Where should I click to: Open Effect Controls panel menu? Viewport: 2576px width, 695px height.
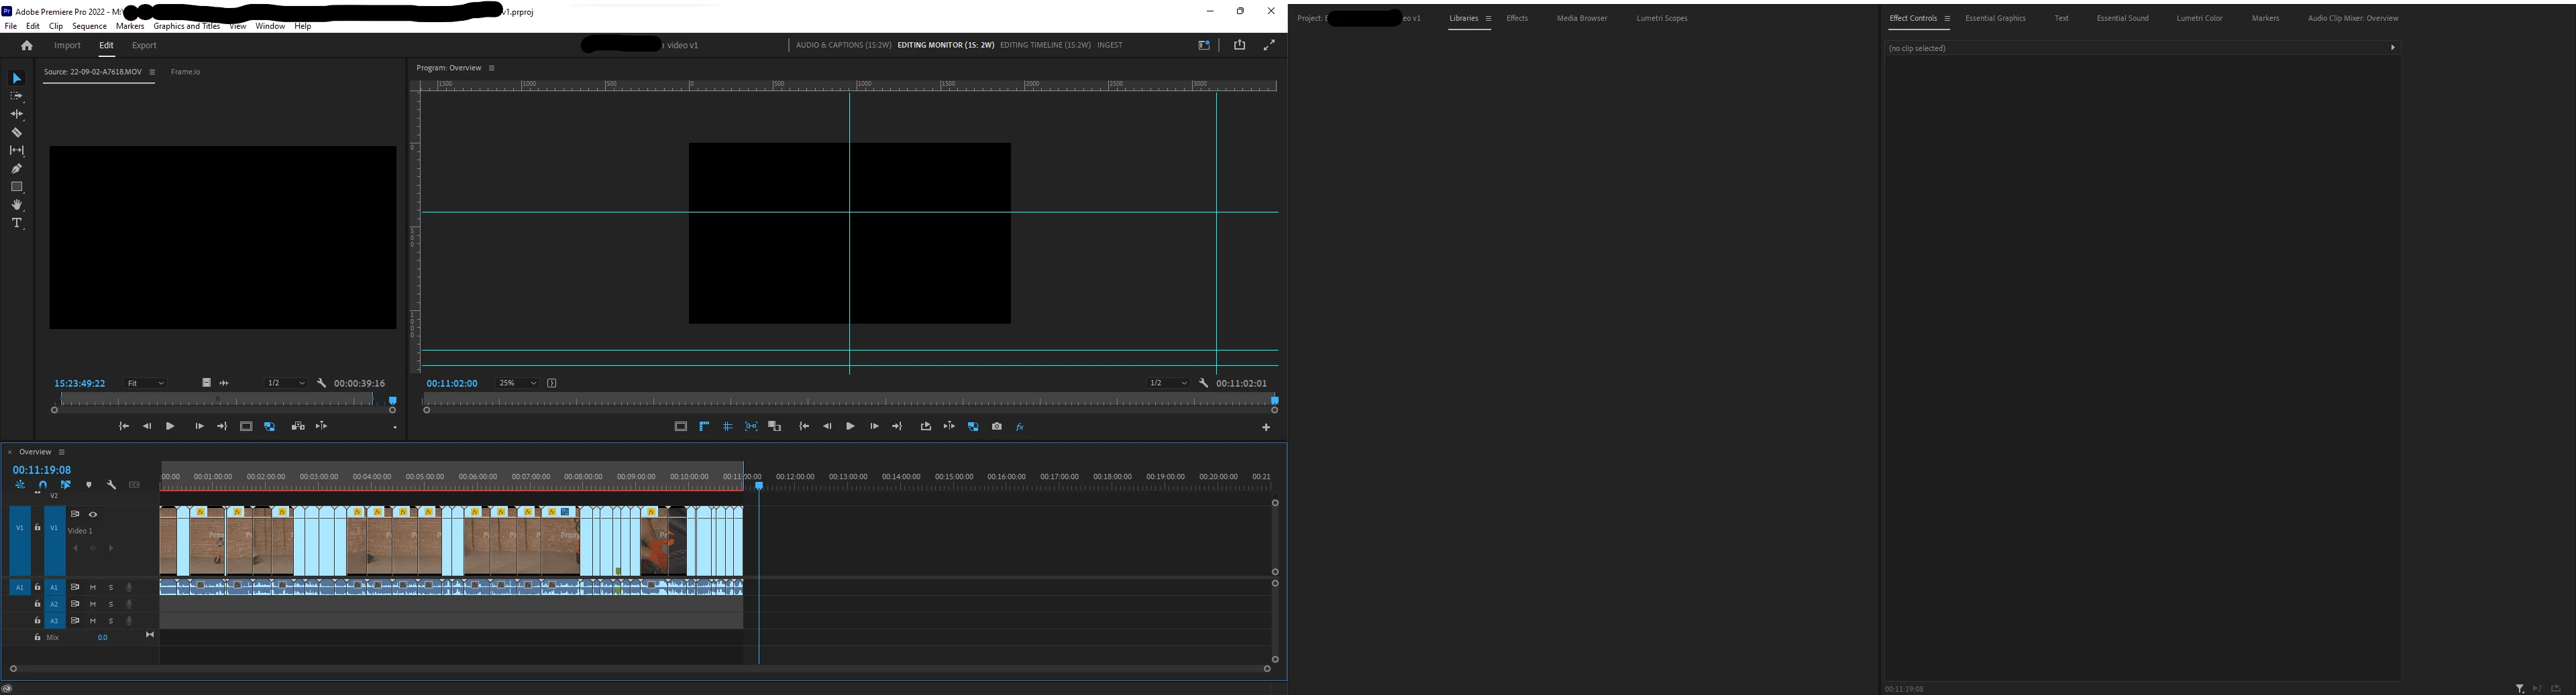coord(1947,19)
